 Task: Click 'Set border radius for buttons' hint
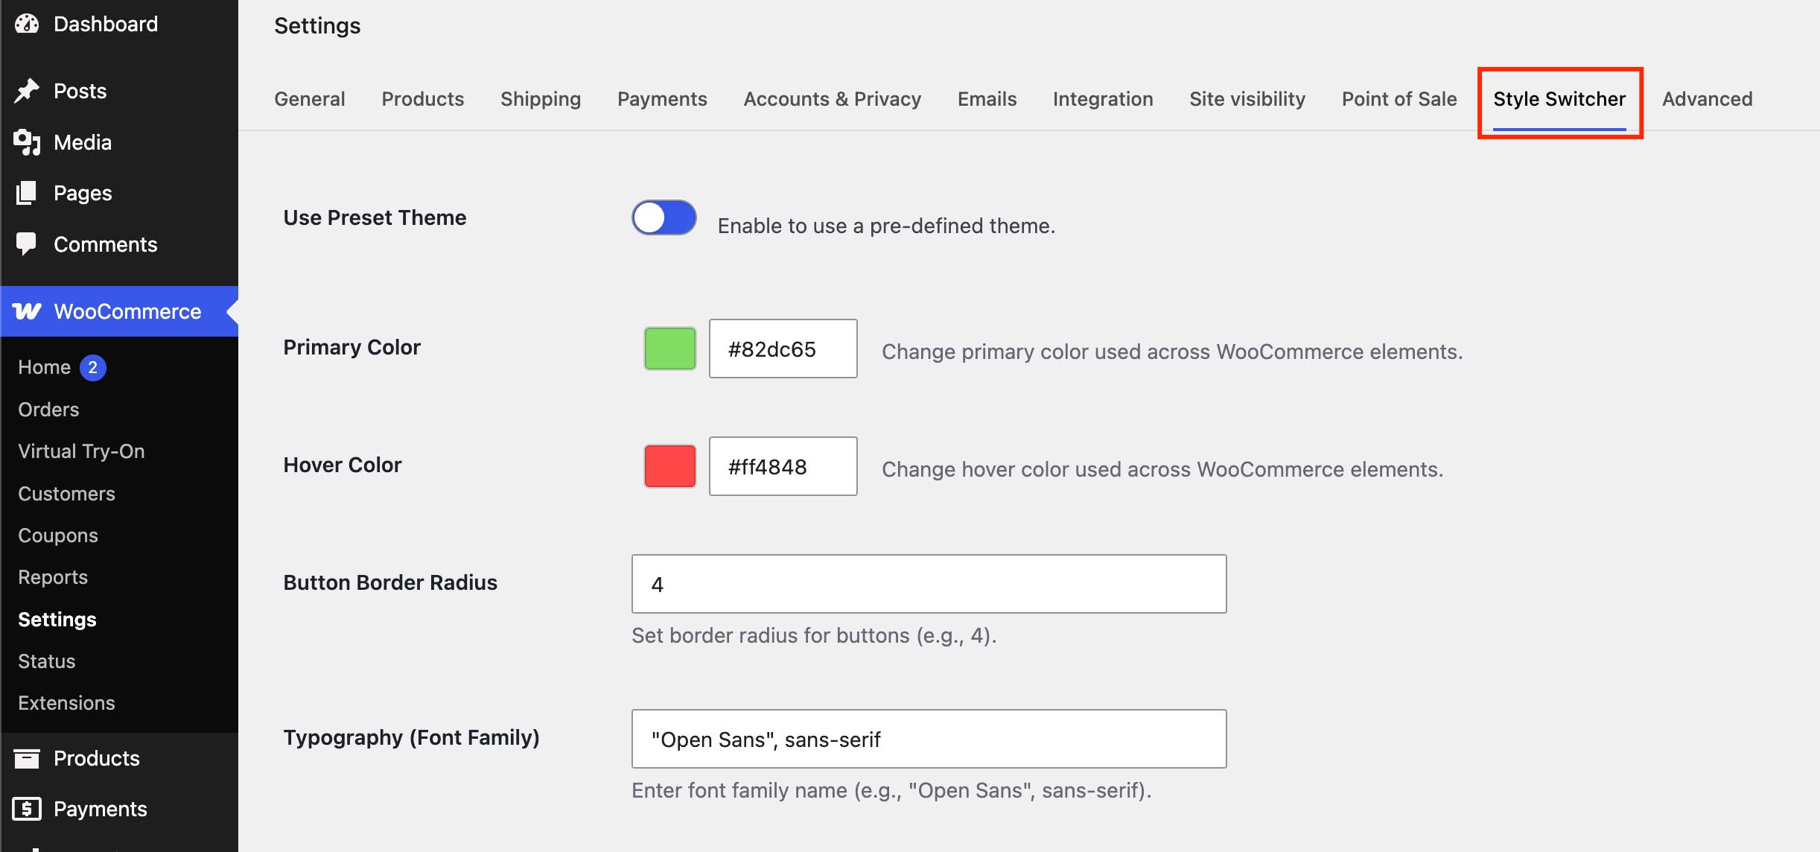814,635
